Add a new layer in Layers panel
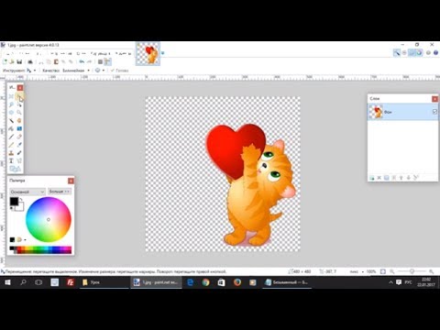This screenshot has height=330, width=440. [x=372, y=178]
